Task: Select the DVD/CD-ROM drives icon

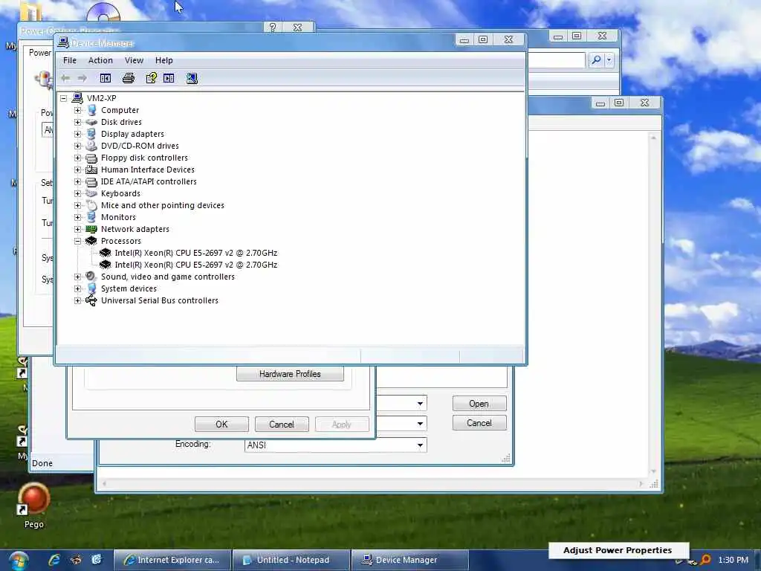Action: 91,146
